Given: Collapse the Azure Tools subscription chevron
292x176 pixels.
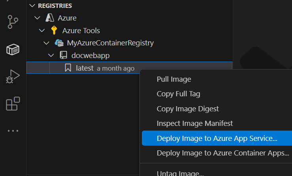Looking at the screenshot, I should coord(42,30).
